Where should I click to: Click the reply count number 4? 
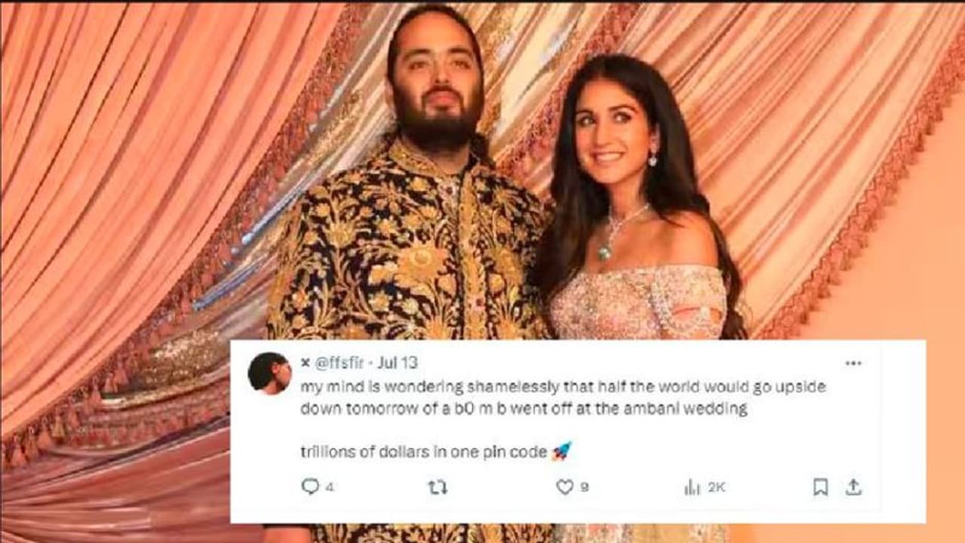(329, 488)
